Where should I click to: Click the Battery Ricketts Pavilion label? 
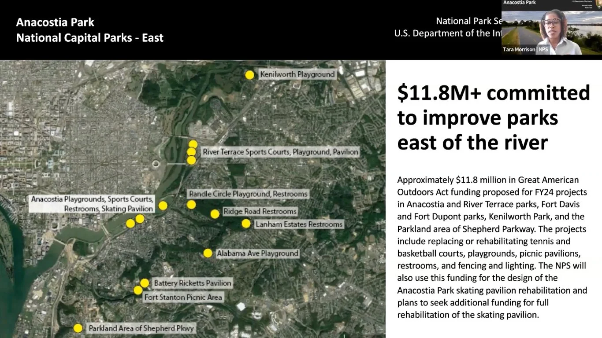pyautogui.click(x=192, y=283)
